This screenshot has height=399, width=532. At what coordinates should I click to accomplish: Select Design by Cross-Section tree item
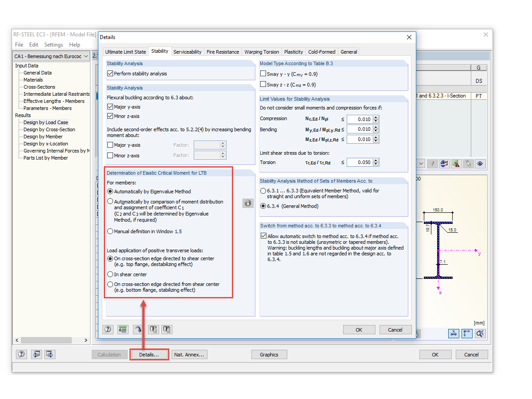49,129
